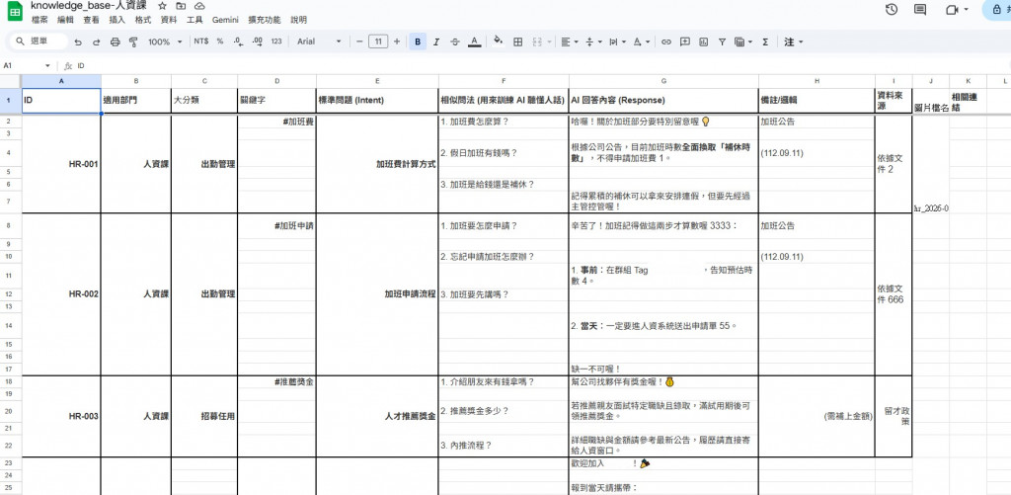Toggle Bold formatting button
The image size is (1011, 495).
tap(418, 41)
